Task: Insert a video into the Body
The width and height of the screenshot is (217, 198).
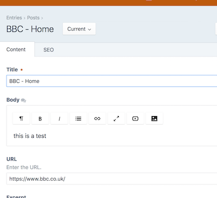Action: (x=135, y=118)
